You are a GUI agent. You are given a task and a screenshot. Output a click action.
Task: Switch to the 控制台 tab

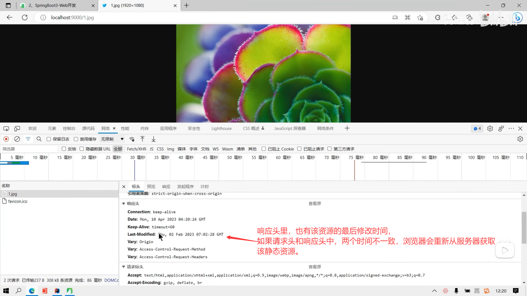pyautogui.click(x=69, y=129)
